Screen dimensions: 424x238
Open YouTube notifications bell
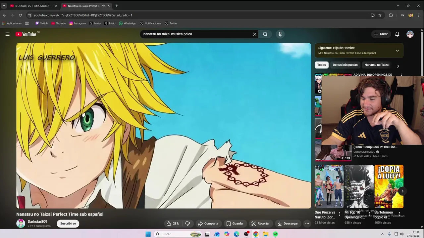[397, 34]
